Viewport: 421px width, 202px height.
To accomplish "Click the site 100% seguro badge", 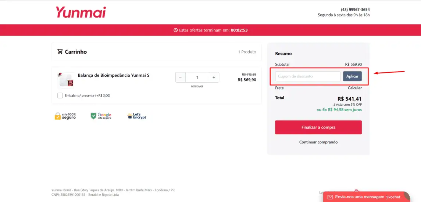I will click(65, 116).
